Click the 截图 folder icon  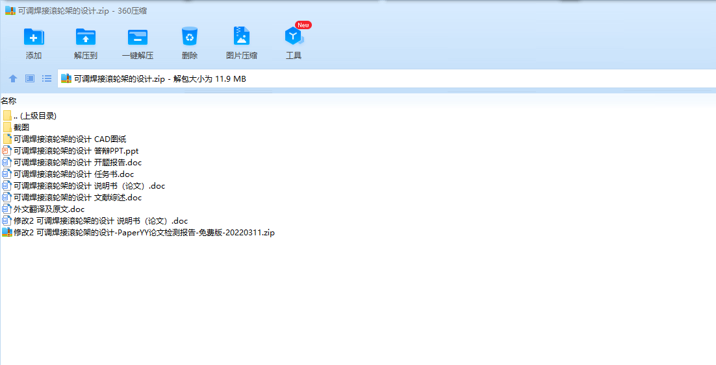(7, 128)
